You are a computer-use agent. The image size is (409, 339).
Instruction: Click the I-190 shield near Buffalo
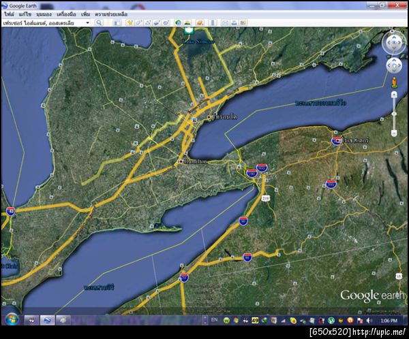[x=252, y=174]
